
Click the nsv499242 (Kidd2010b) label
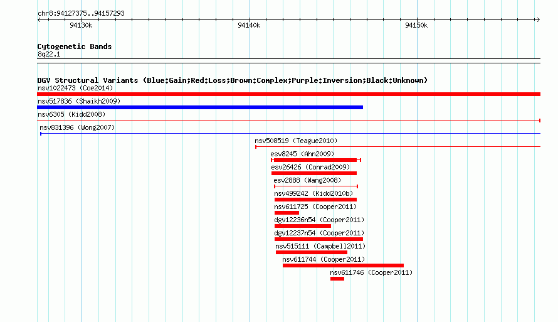(313, 193)
